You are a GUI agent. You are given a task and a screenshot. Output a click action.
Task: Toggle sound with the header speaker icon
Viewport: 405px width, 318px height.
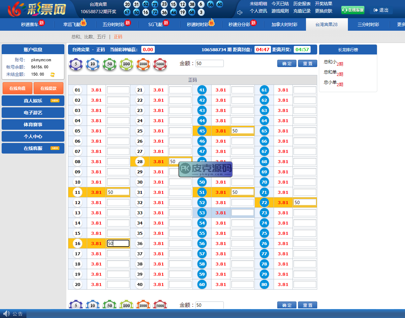pyautogui.click(x=240, y=13)
